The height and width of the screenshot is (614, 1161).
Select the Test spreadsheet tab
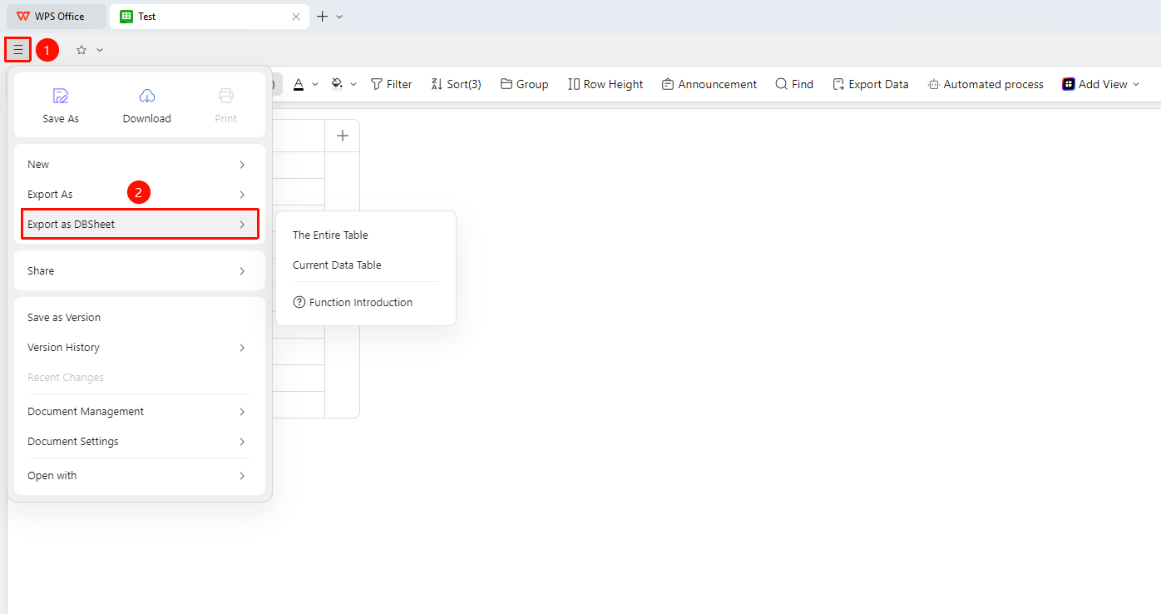pos(210,17)
